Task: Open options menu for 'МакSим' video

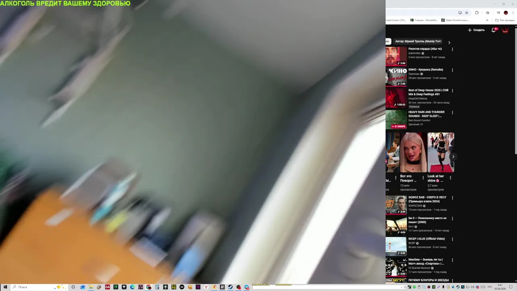Action: [452, 260]
